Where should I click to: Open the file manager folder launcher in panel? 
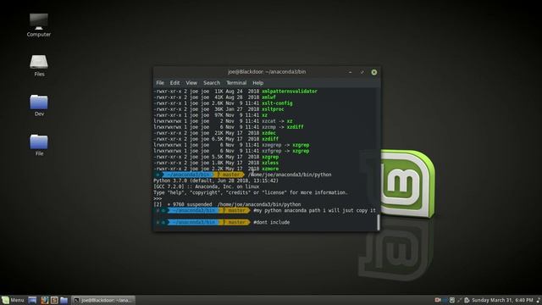click(x=64, y=300)
